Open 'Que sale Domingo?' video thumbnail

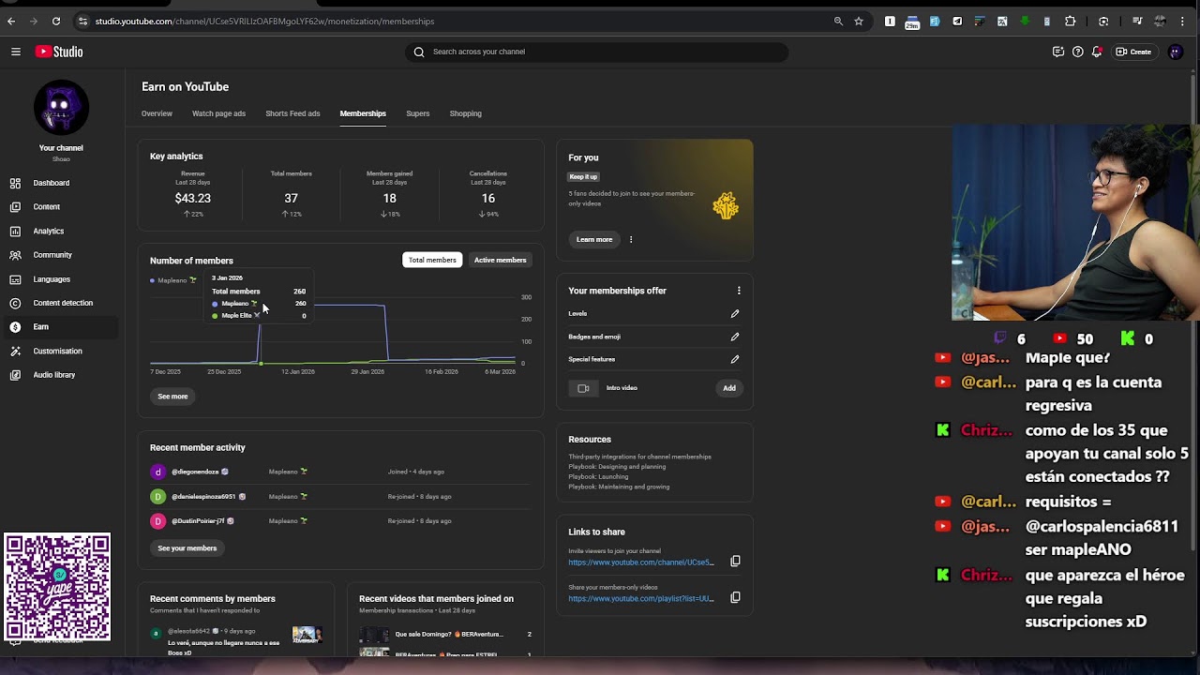374,635
